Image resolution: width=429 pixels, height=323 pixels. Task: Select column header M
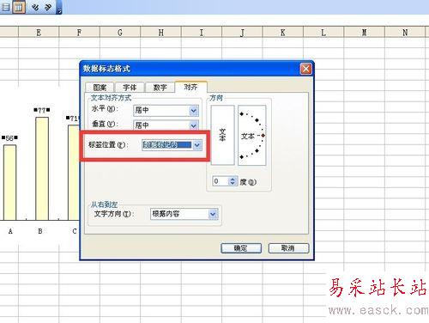click(x=365, y=33)
